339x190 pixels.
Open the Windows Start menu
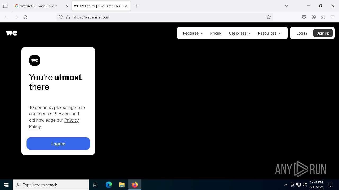6,185
